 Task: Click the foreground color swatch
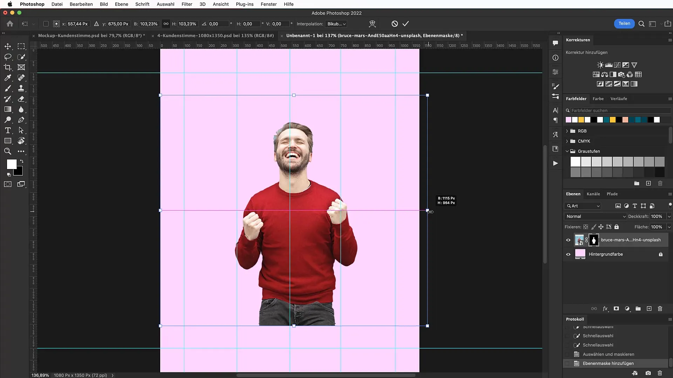pos(12,164)
